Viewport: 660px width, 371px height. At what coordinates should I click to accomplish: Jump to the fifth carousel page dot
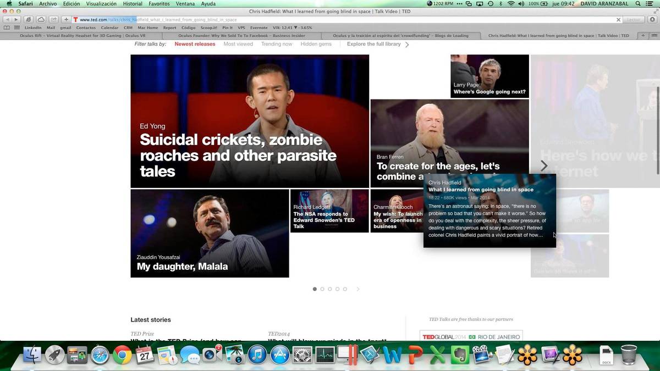345,289
